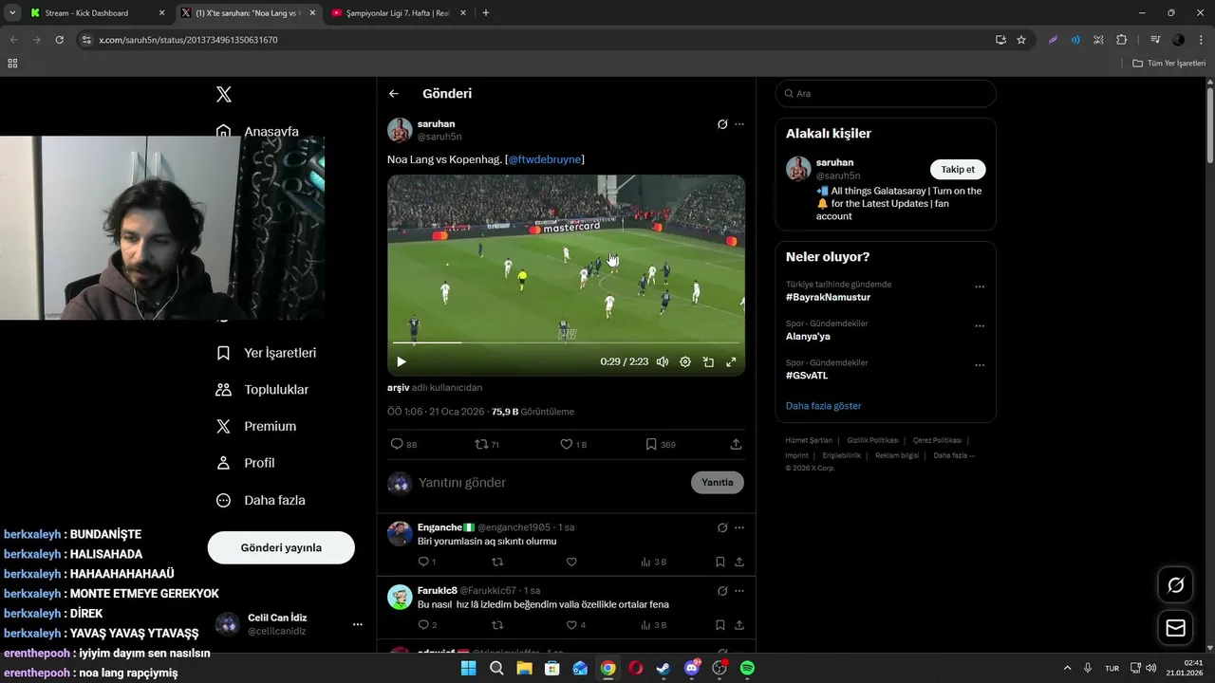Open three-dot menu on Enganche's reply
Viewport: 1215px width, 683px height.
pos(739,527)
